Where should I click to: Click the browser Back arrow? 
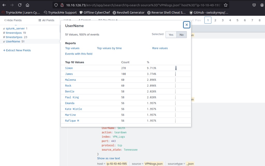4,5
